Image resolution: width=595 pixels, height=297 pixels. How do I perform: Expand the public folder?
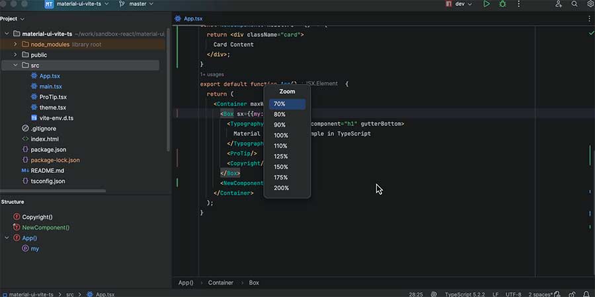coord(16,55)
